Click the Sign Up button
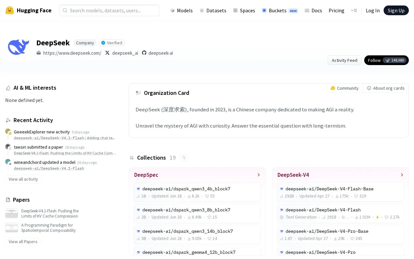The image size is (414, 259). pos(396,10)
